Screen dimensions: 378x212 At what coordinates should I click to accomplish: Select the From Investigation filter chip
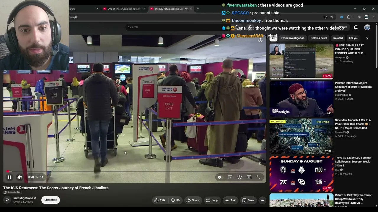point(293,38)
